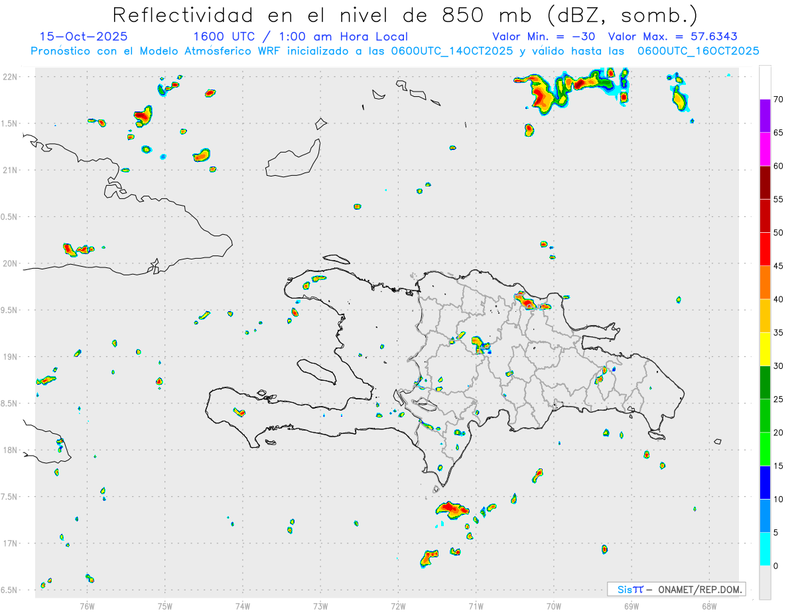Click the '35' colorbar scale value
This screenshot has width=796, height=615.
click(x=779, y=332)
